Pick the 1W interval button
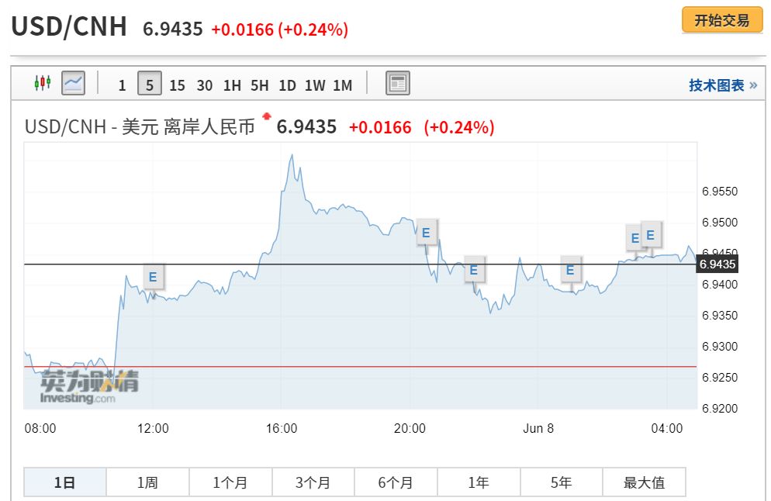 pos(314,85)
